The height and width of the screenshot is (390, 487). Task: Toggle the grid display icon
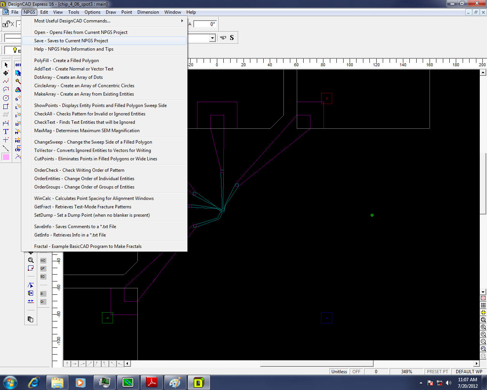(483, 305)
